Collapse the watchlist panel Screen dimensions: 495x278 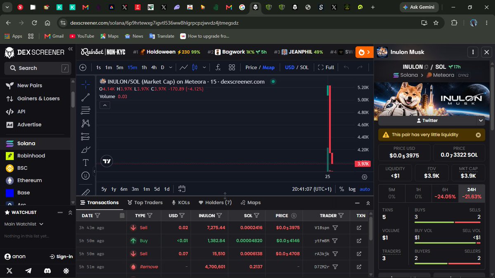(x=60, y=213)
